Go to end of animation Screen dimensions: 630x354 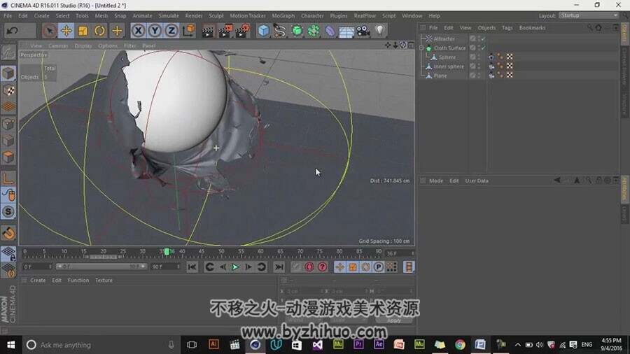click(x=279, y=267)
